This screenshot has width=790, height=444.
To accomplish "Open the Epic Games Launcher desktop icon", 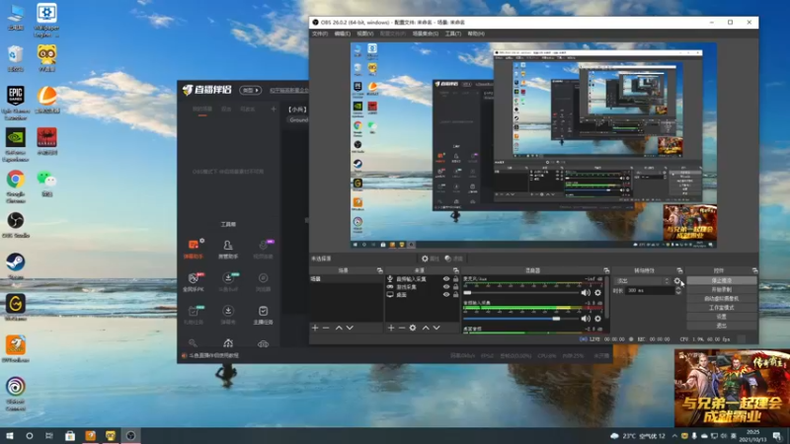I will (16, 103).
